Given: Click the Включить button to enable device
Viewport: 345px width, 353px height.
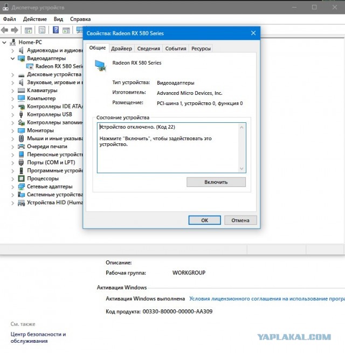Looking at the screenshot, I should click(x=216, y=182).
